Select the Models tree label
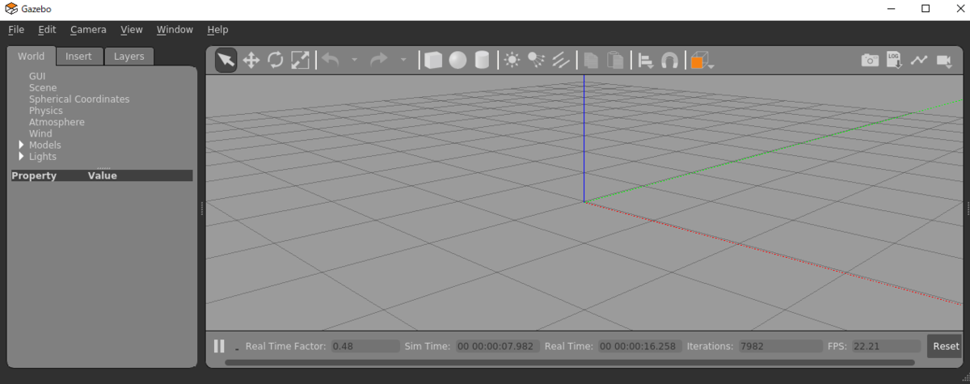The height and width of the screenshot is (384, 970). tap(45, 145)
